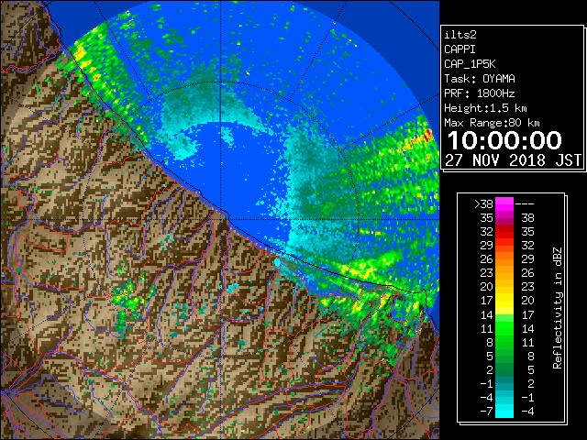Select the "27 NOV 2018 JST" date

(514, 160)
